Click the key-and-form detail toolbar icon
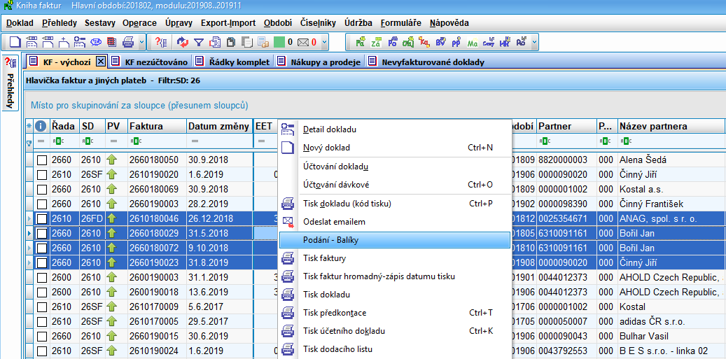 [x=80, y=42]
